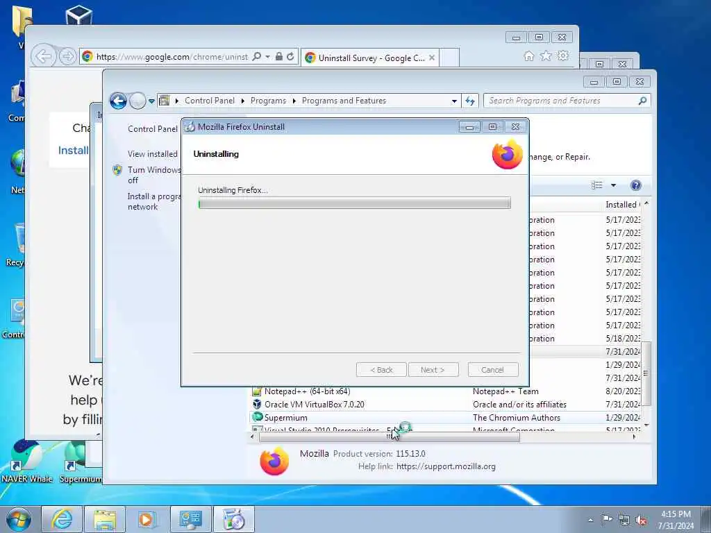Open Action Center flag tray icon
The height and width of the screenshot is (533, 711).
(607, 520)
